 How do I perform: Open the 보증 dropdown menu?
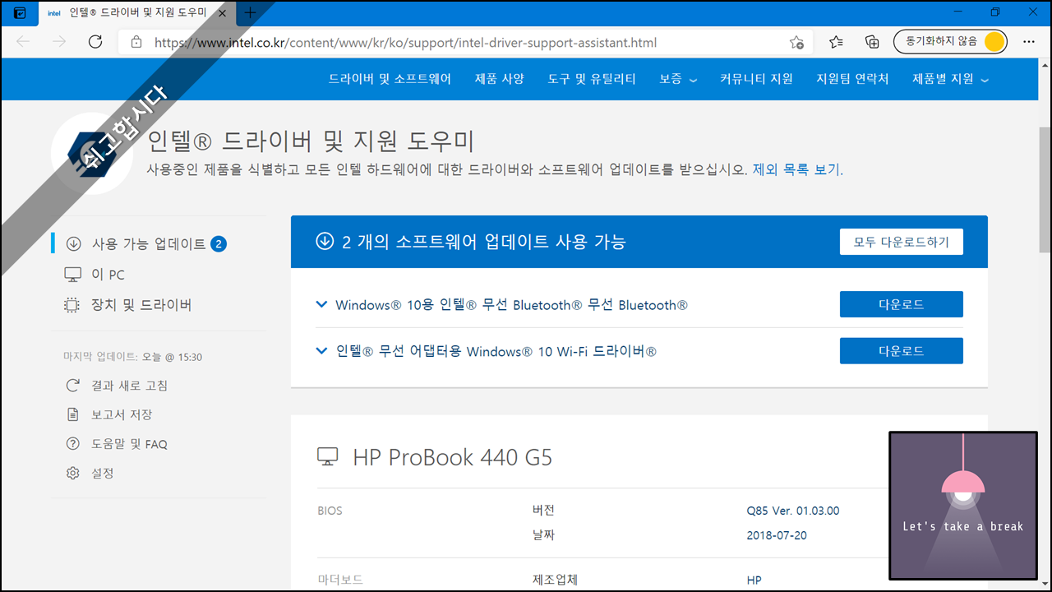pyautogui.click(x=678, y=79)
